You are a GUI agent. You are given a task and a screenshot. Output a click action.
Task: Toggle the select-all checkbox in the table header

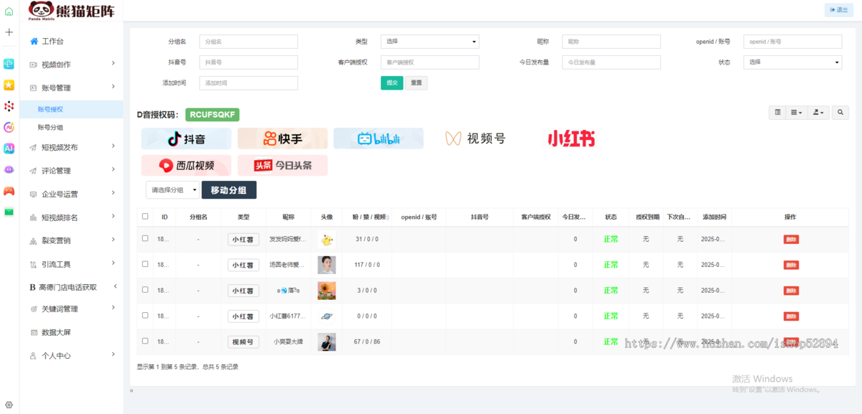tap(145, 216)
